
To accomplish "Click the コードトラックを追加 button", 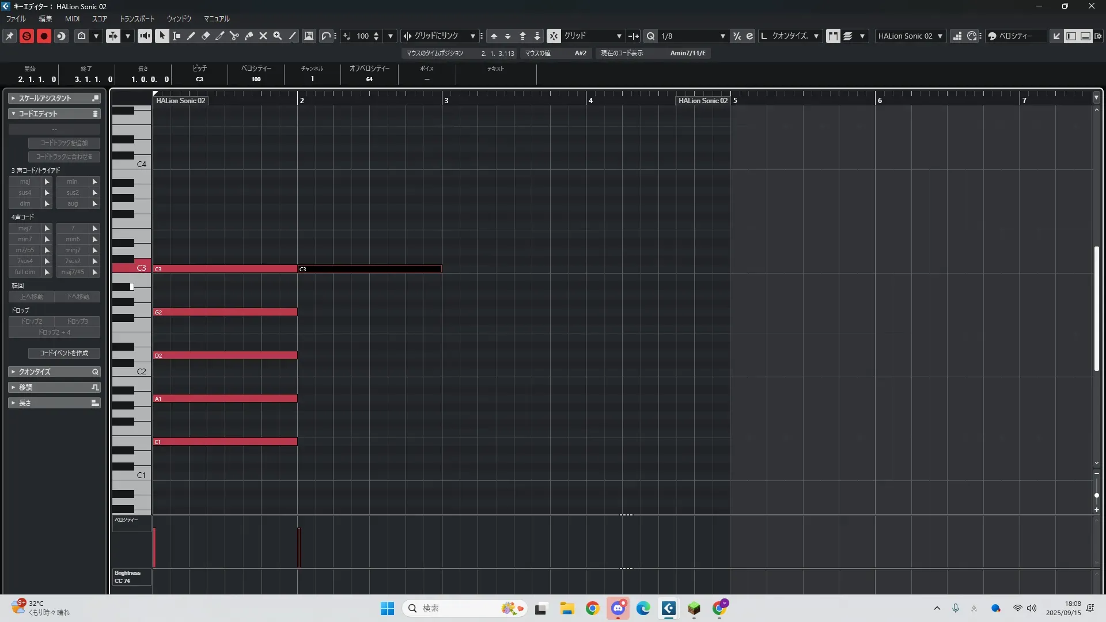I will (x=64, y=143).
